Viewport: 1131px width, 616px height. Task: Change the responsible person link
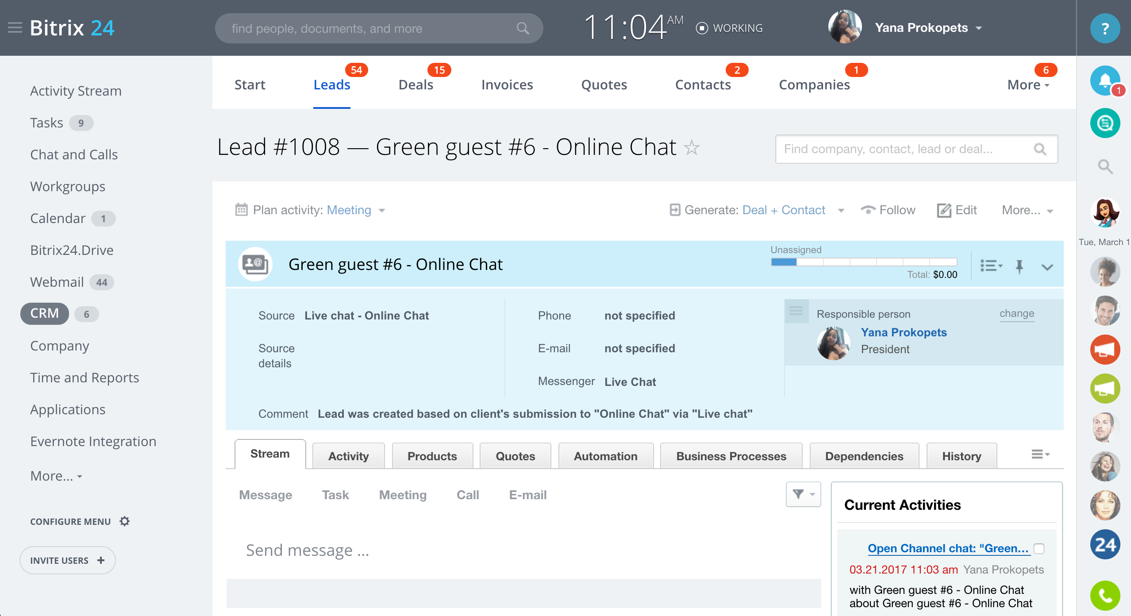click(1016, 314)
